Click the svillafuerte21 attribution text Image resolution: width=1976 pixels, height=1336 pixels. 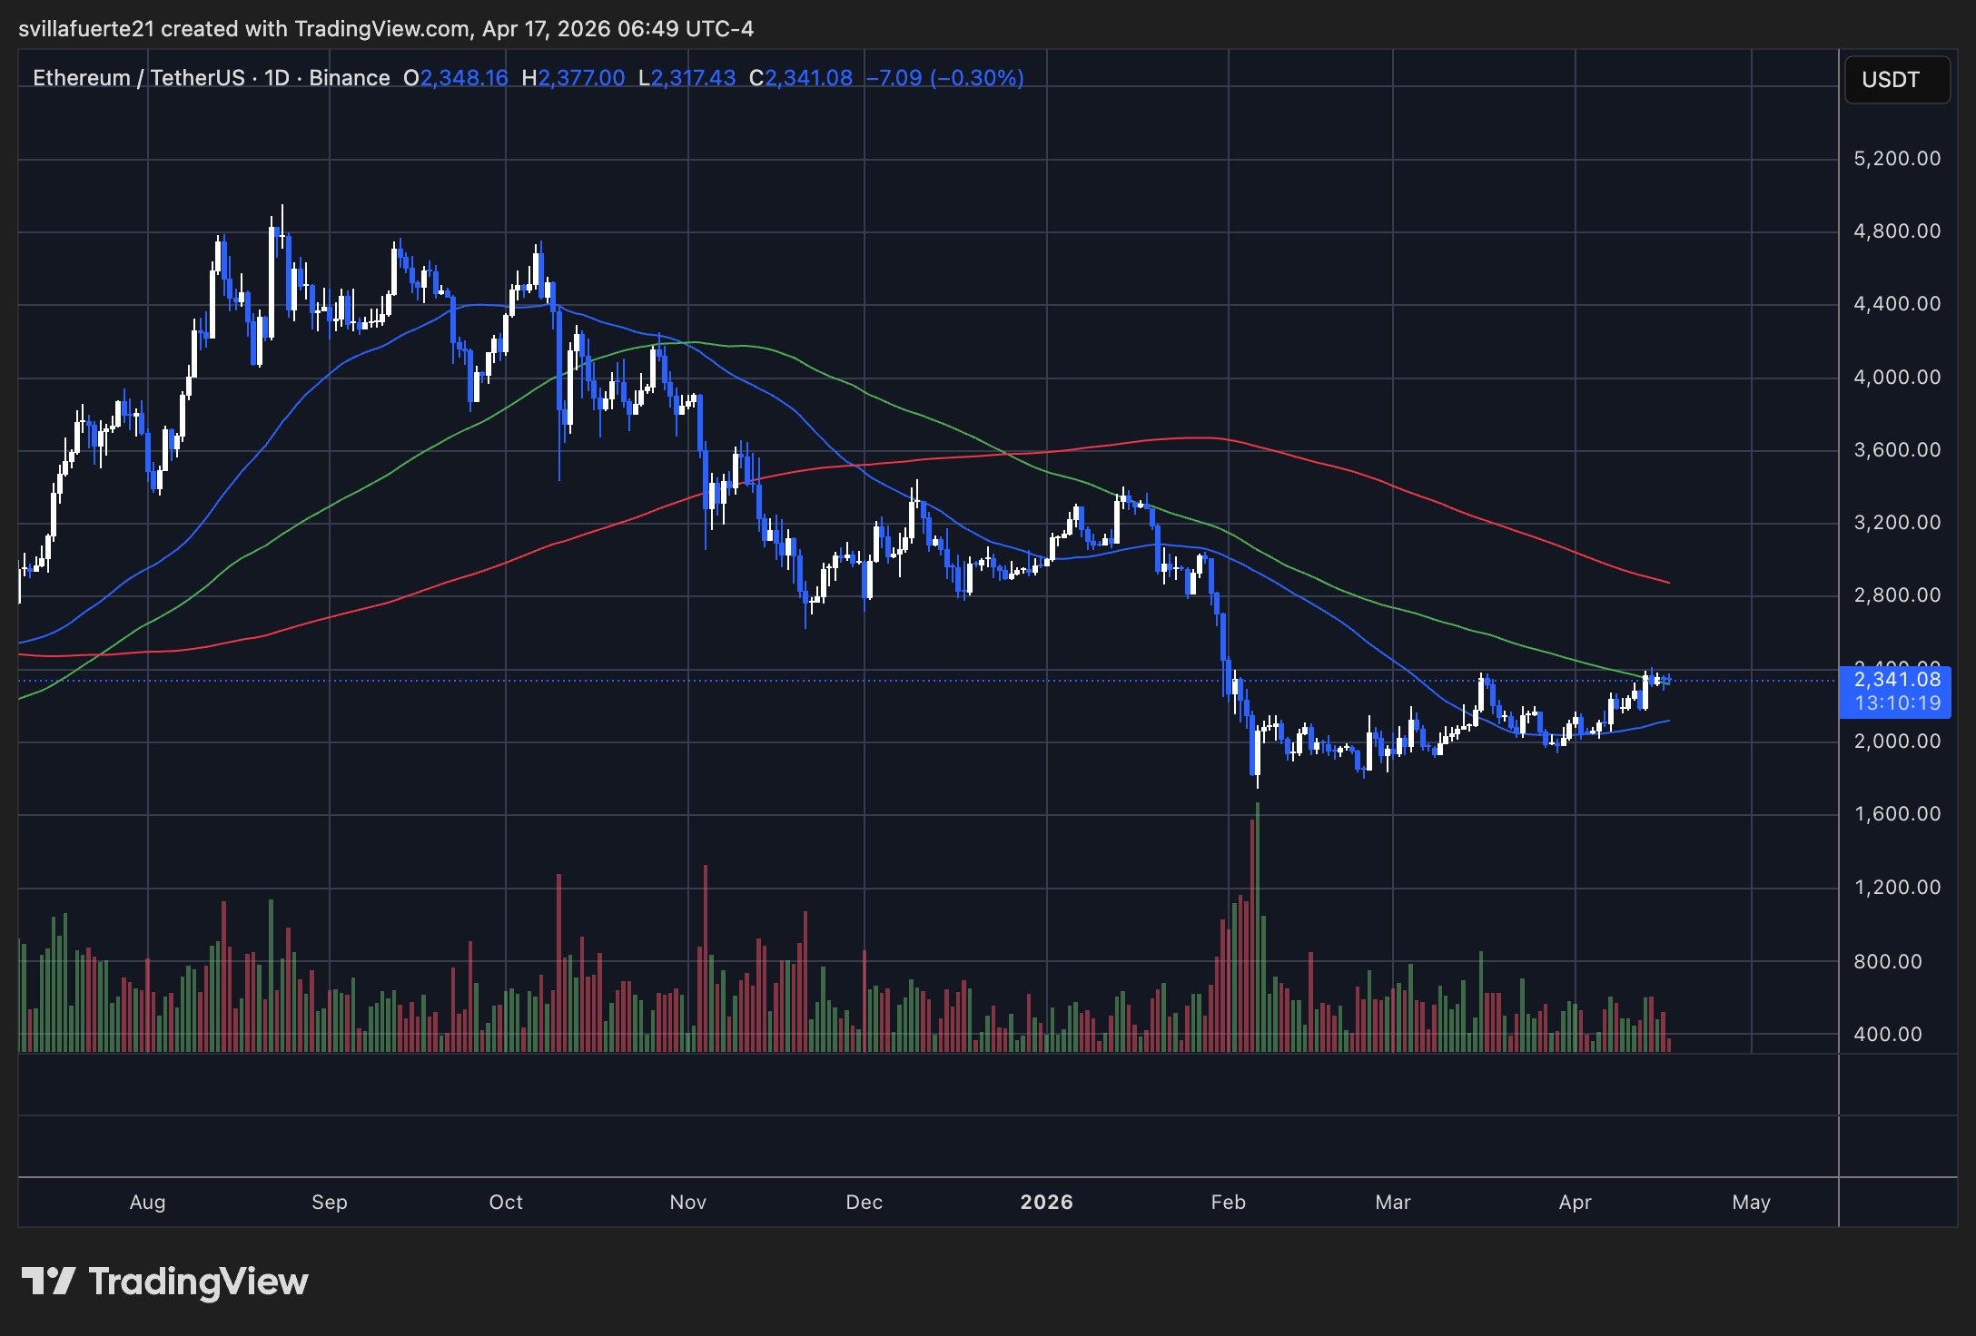click(x=86, y=28)
